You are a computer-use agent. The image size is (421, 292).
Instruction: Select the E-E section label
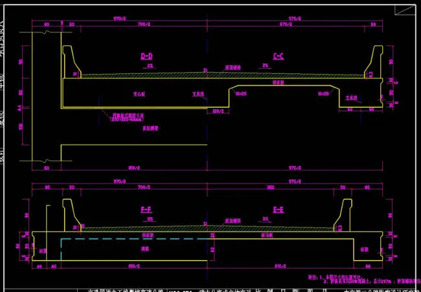279,211
